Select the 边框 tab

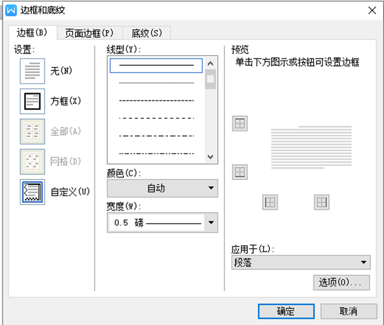tap(32, 33)
